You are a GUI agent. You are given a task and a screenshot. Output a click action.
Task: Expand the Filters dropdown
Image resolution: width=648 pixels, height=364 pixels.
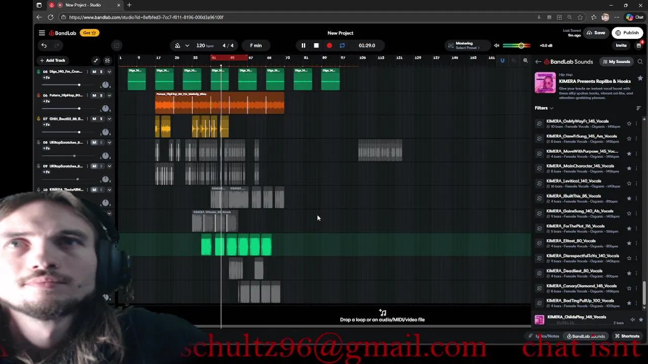544,108
